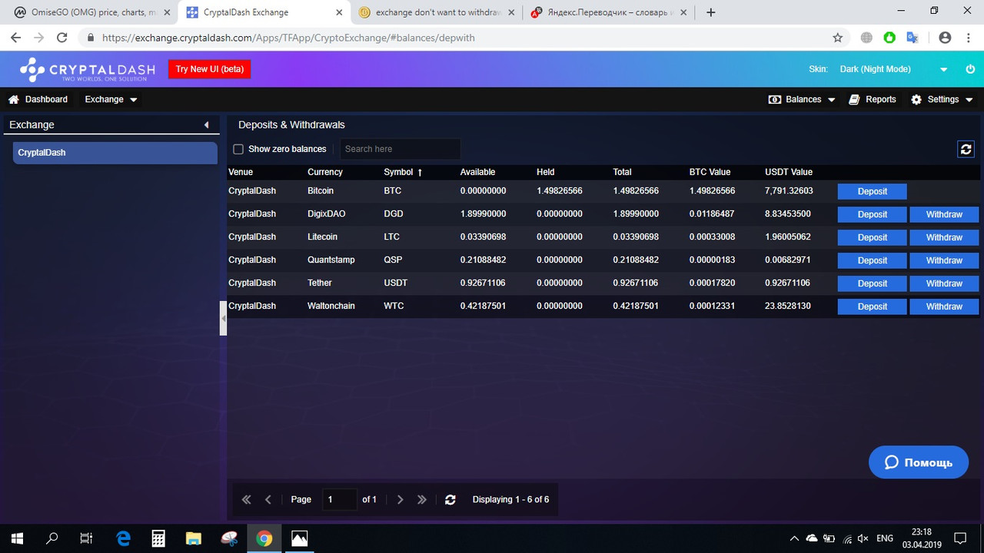Open the Skin Dark (Night Mode) dropdown
The image size is (984, 553).
click(893, 69)
